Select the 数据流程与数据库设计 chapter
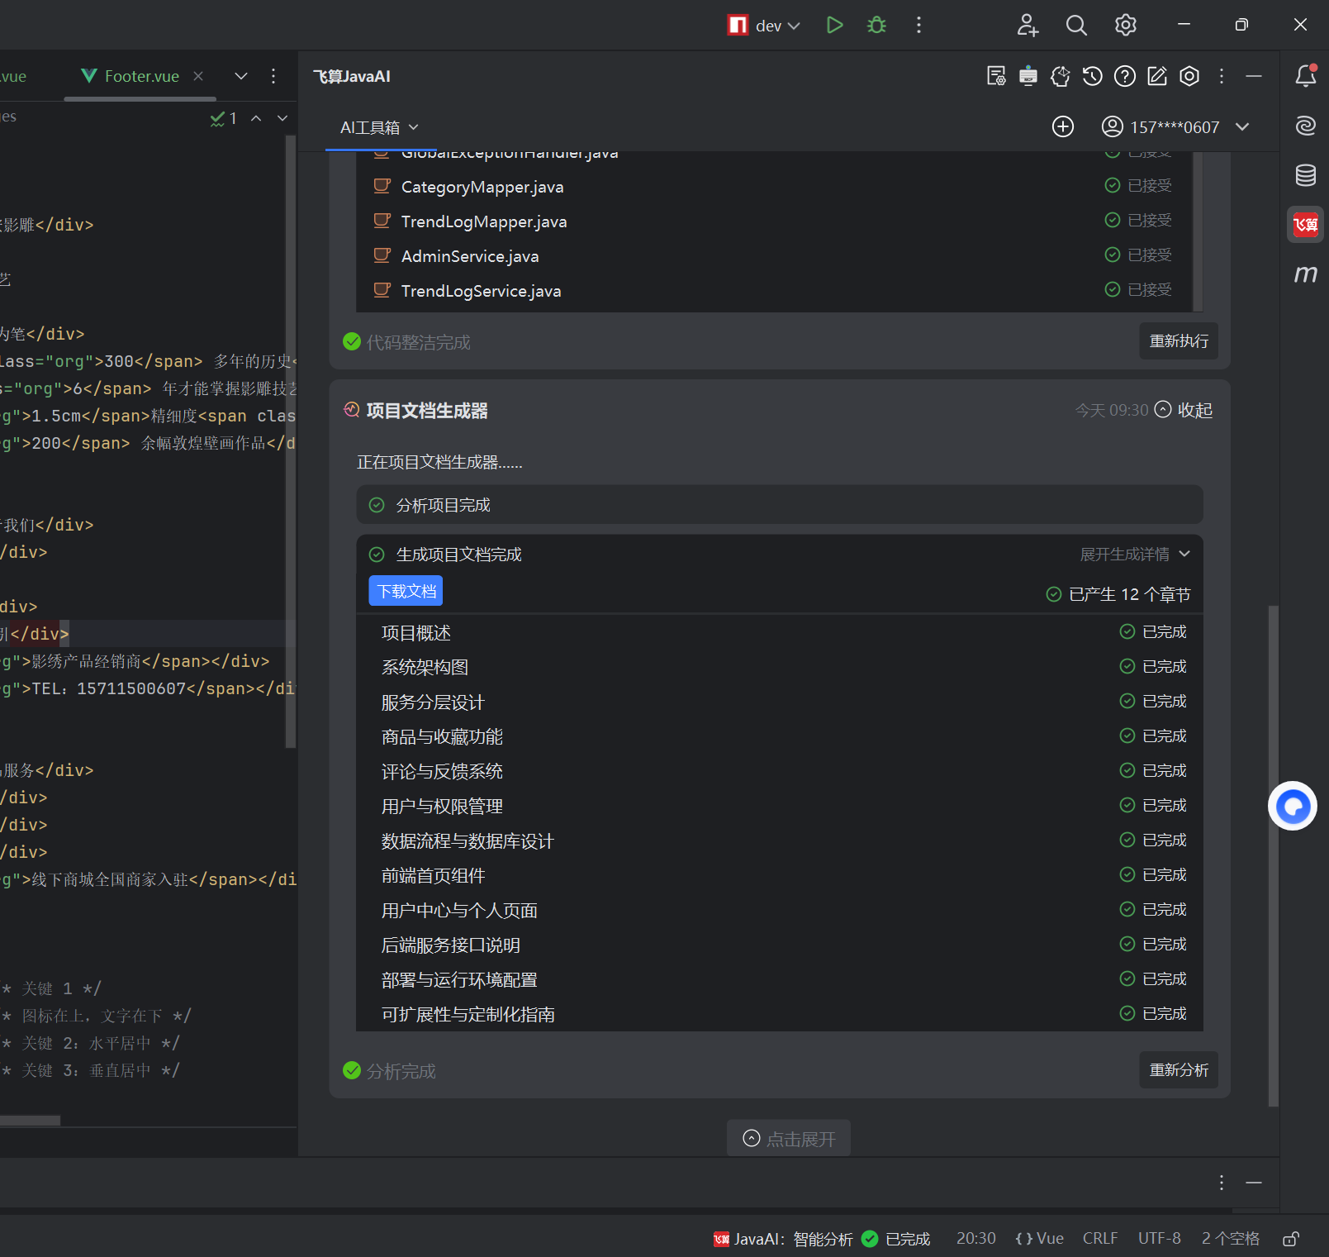Screen dimensions: 1329x1257 pyautogui.click(x=468, y=841)
